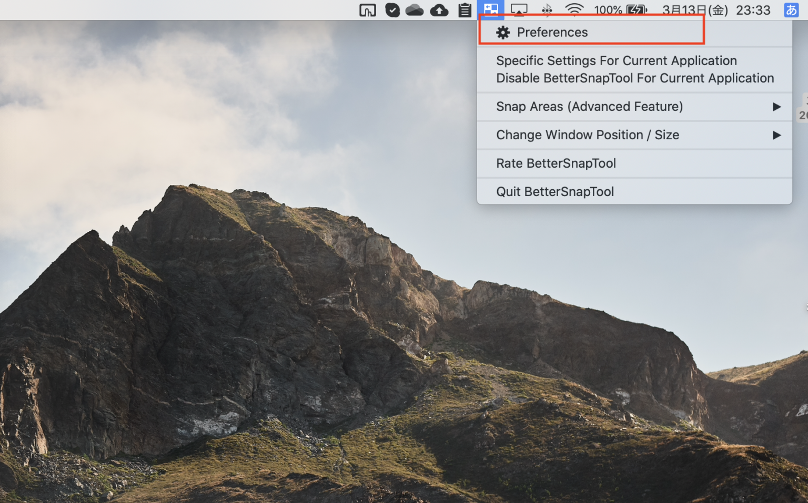Viewport: 808px width, 503px height.
Task: Click the gear icon beside Preferences
Action: coord(503,33)
